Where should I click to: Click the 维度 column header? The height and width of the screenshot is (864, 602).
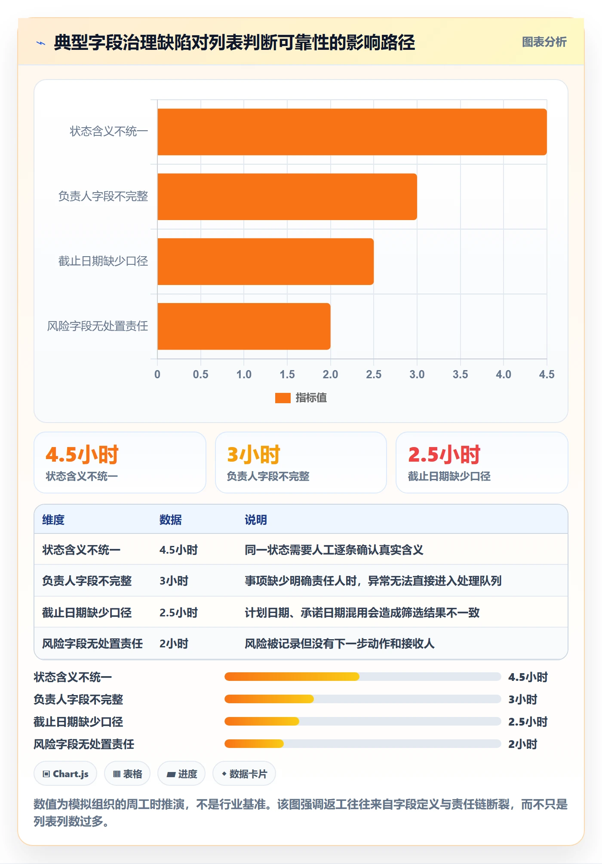tap(53, 520)
